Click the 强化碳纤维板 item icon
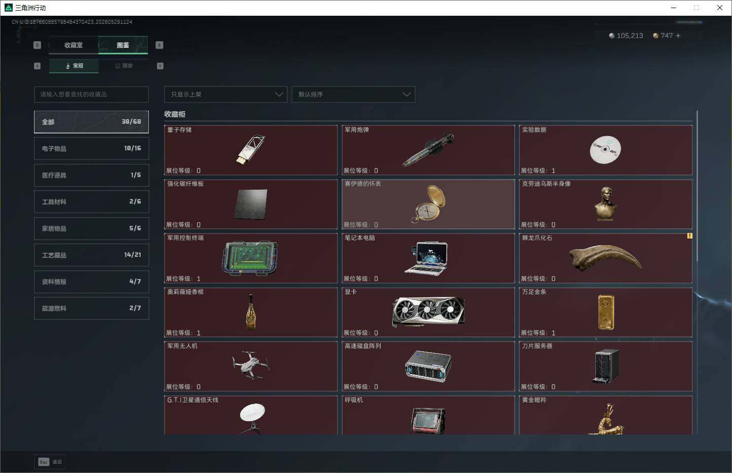This screenshot has width=732, height=473. 251,204
